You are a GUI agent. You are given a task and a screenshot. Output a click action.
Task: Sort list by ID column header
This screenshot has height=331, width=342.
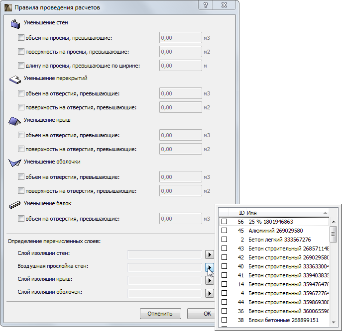(237, 213)
